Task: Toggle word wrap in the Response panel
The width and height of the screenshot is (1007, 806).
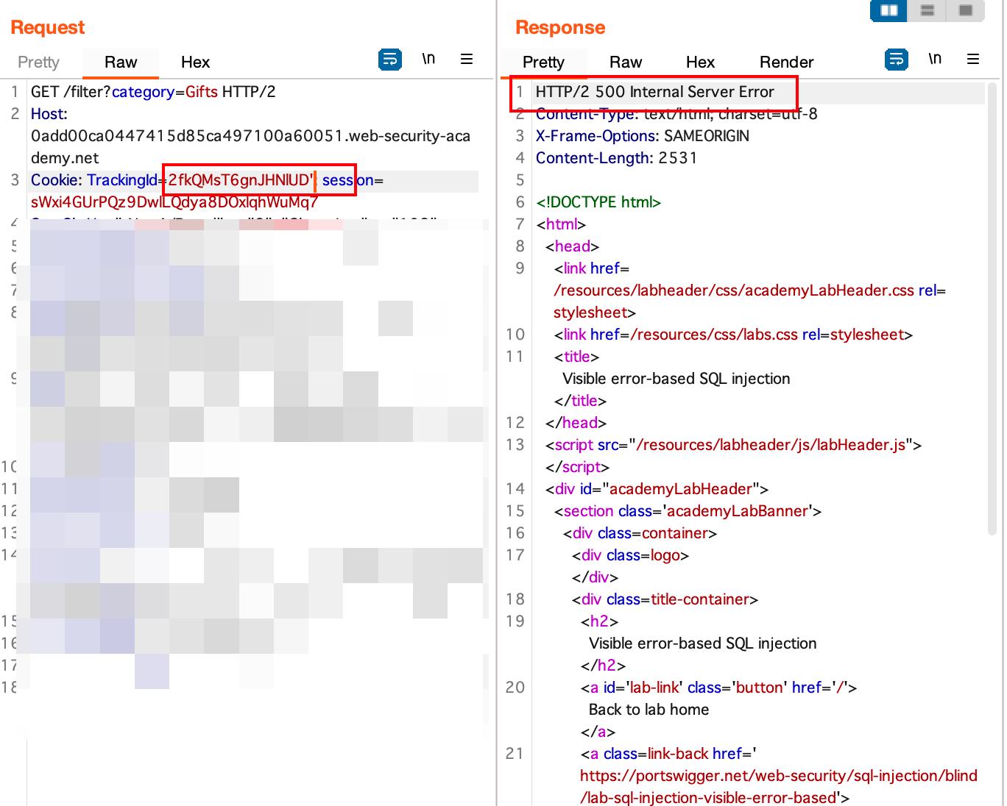Action: 896,59
